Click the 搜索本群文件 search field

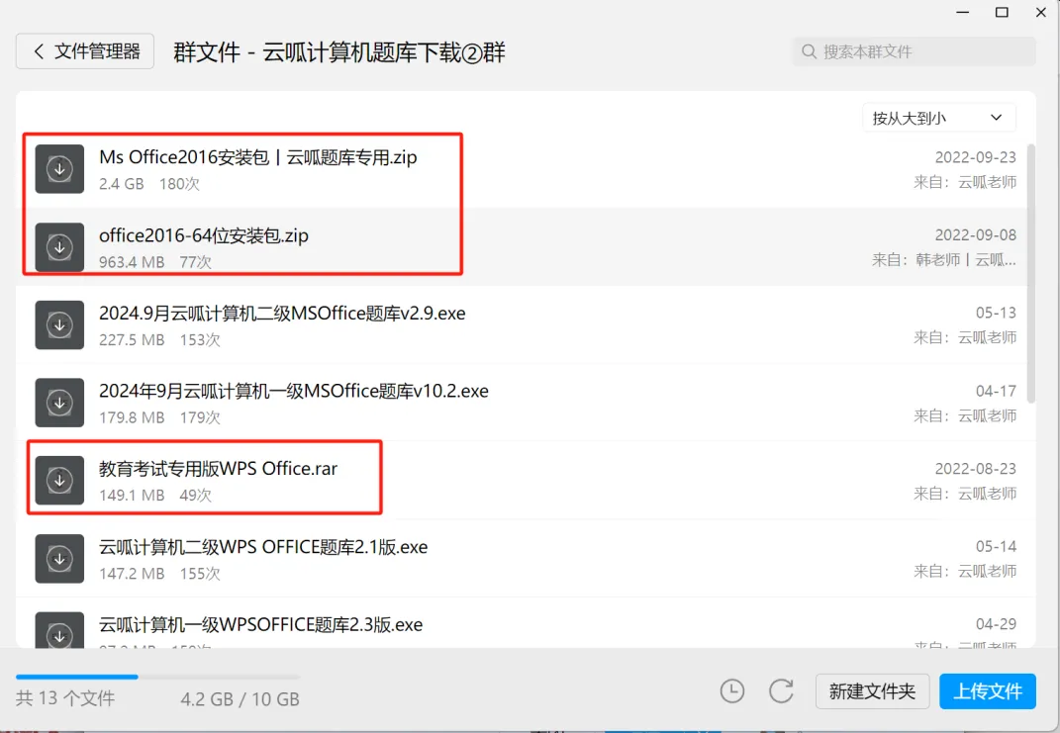click(914, 51)
